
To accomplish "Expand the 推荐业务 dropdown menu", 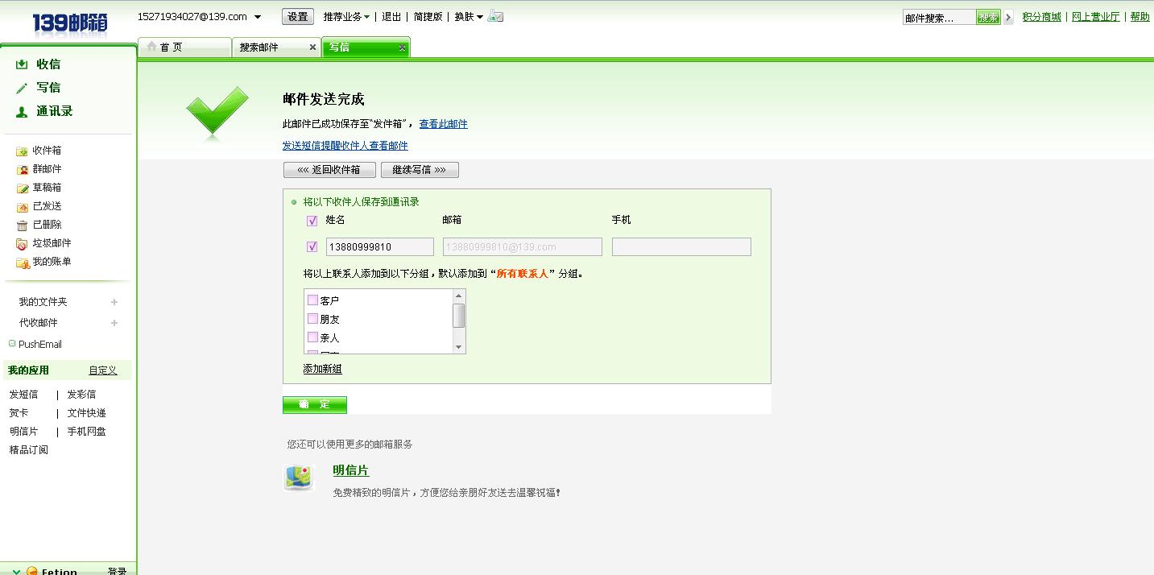I will (367, 17).
